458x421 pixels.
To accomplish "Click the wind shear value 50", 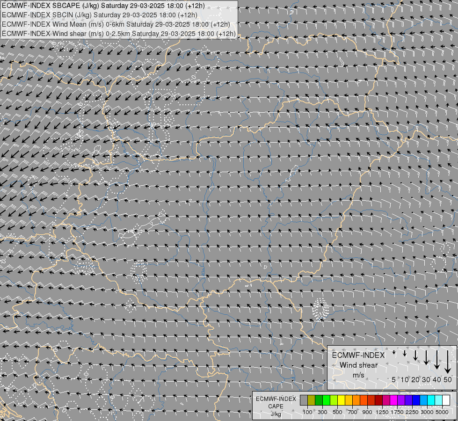I will pos(448,379).
